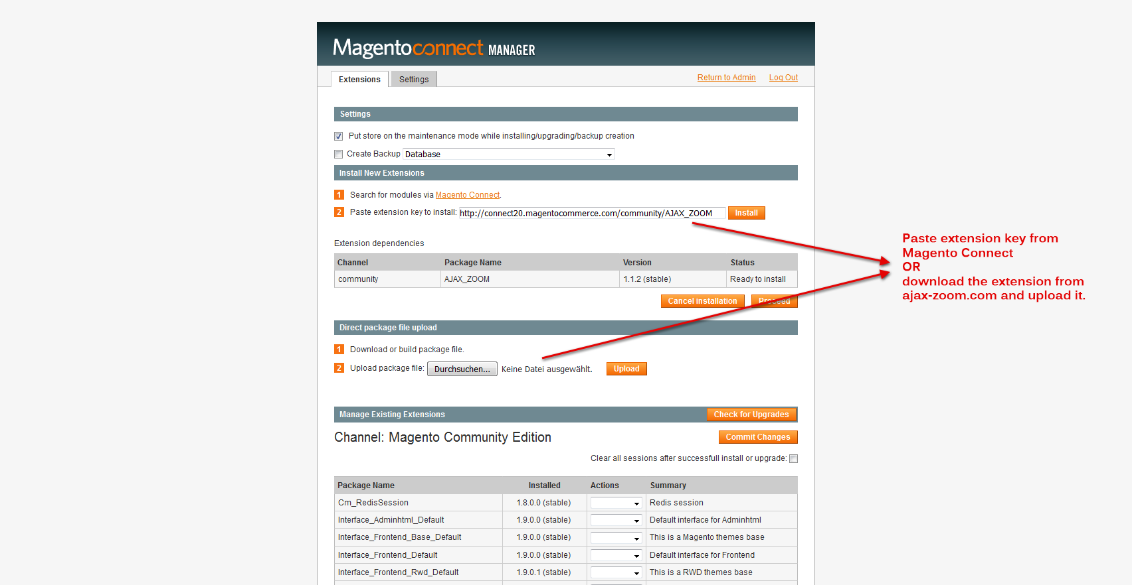Select the Keine Datei ausgewählt file status text
Image resolution: width=1132 pixels, height=585 pixels.
[547, 369]
